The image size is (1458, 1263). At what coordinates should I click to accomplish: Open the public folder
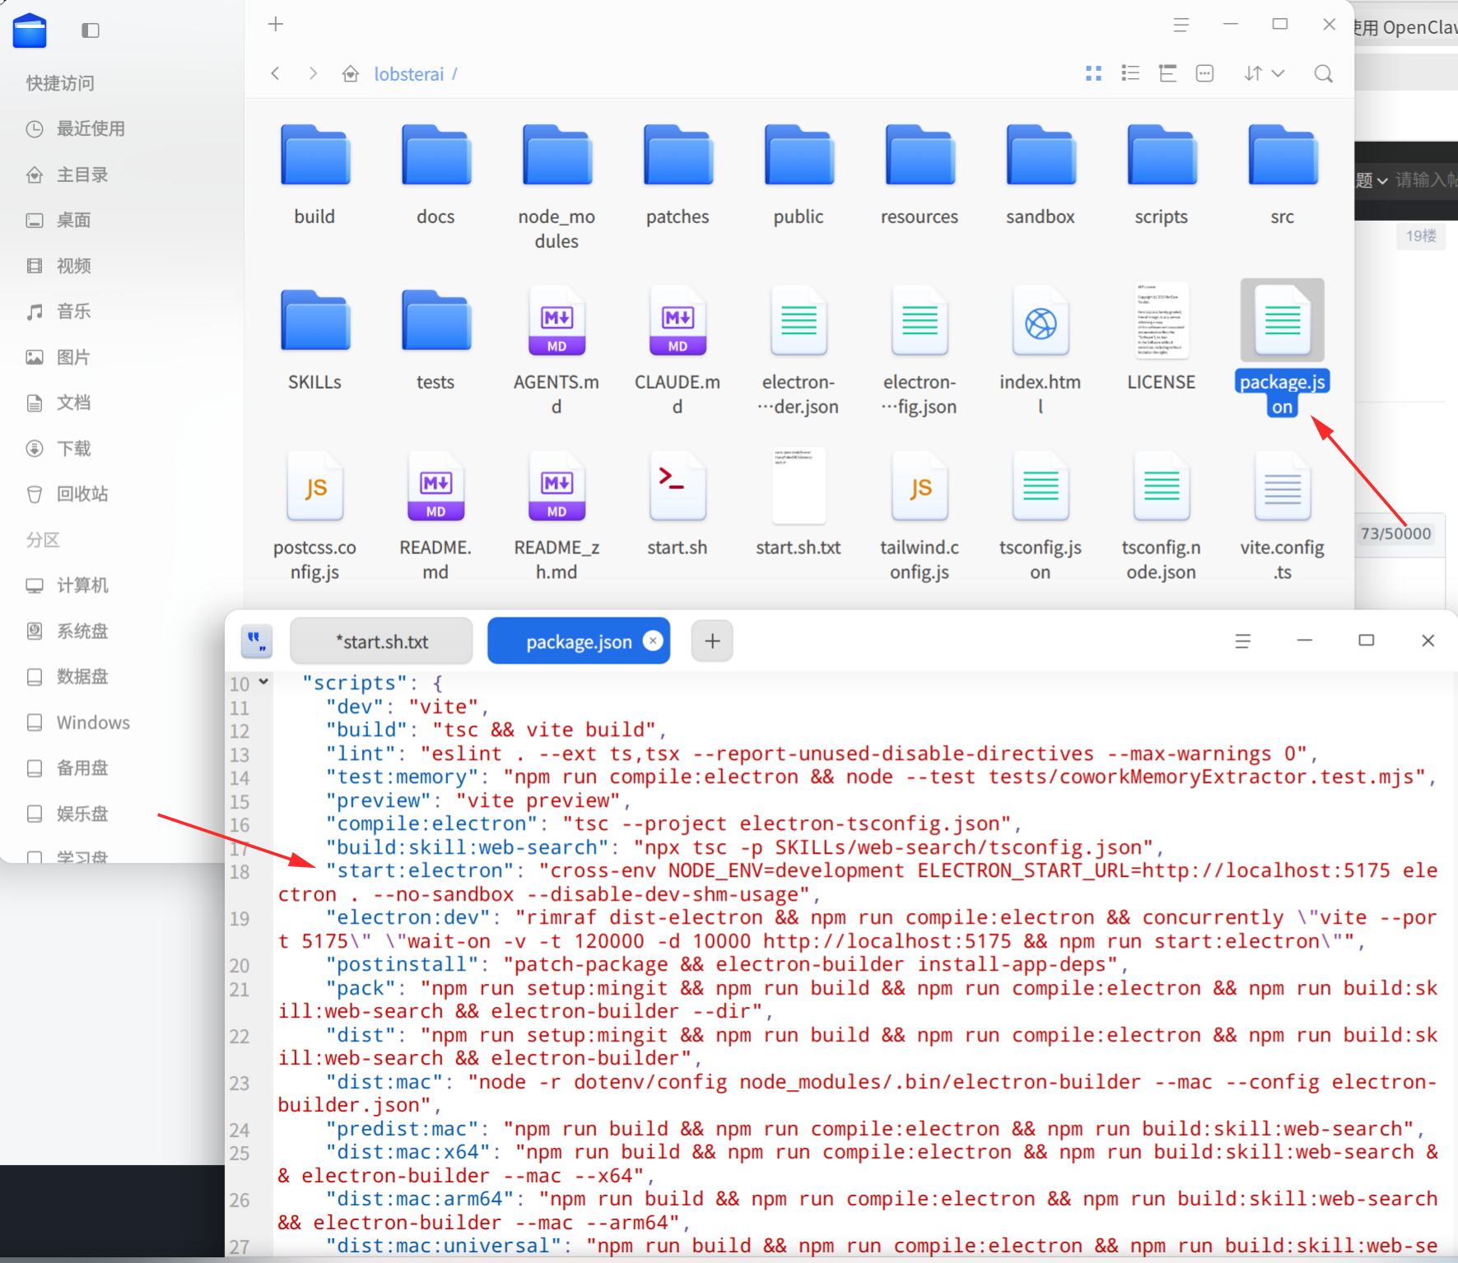pyautogui.click(x=799, y=155)
